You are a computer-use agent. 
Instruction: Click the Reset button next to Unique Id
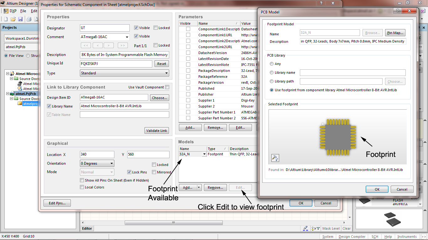click(162, 64)
